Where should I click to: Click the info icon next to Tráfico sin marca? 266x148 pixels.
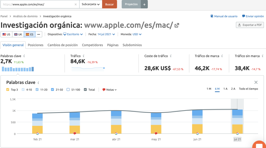click(262, 56)
